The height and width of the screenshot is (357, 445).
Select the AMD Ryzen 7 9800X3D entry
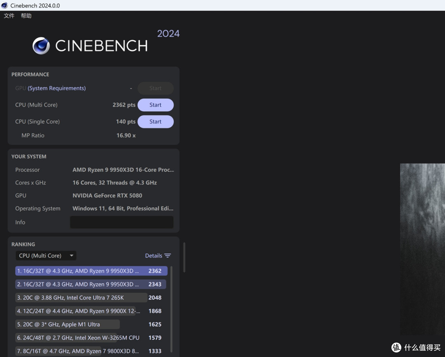click(x=89, y=351)
